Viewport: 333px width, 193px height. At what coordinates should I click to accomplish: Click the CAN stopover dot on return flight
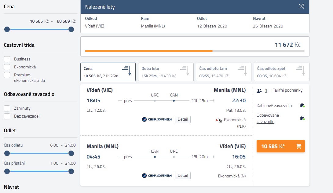(x=155, y=157)
